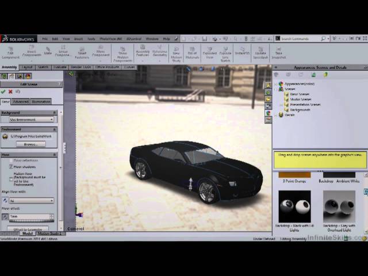Click the Exploded View tool

pos(209,53)
